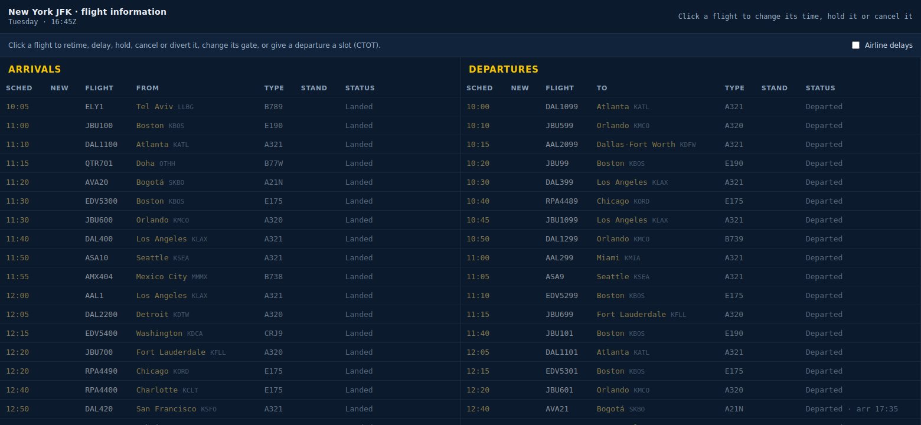The image size is (921, 425).
Task: Click the CRJ9 aircraft type cell
Action: click(274, 334)
